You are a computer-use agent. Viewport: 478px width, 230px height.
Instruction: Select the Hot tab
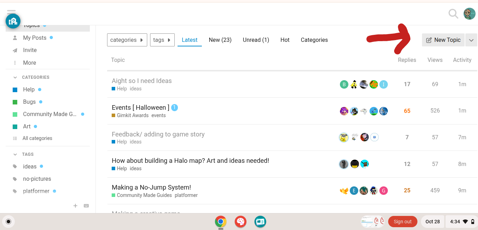[285, 40]
